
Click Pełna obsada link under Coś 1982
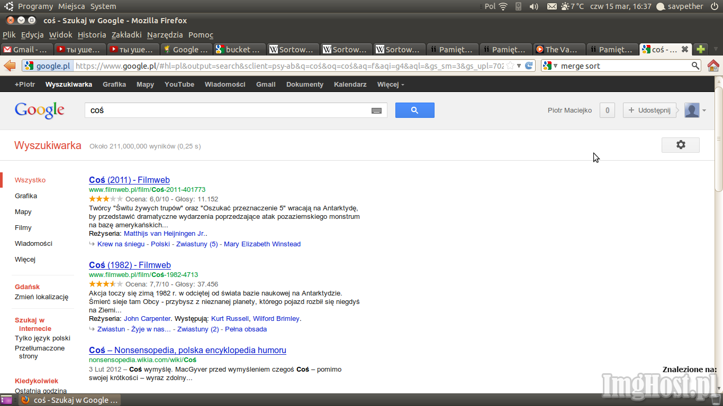pyautogui.click(x=246, y=329)
